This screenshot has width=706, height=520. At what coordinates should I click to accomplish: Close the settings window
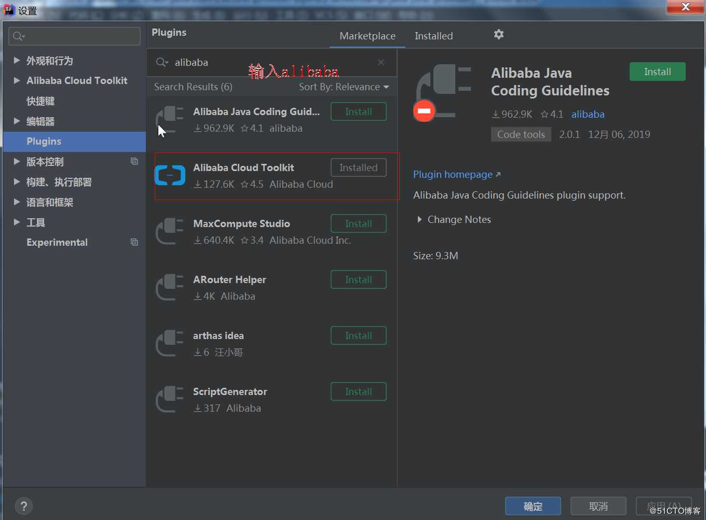click(685, 7)
